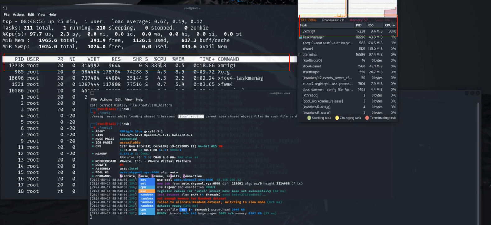The height and width of the screenshot is (225, 491).
Task: Open Help menu in the ~/wk terminal
Action: 140,99
